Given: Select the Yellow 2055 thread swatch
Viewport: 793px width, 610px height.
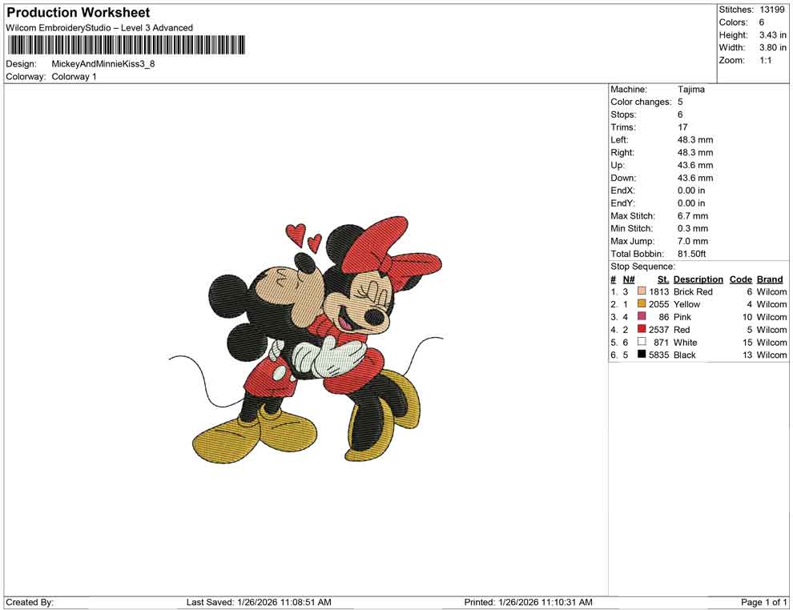Looking at the screenshot, I should [643, 304].
